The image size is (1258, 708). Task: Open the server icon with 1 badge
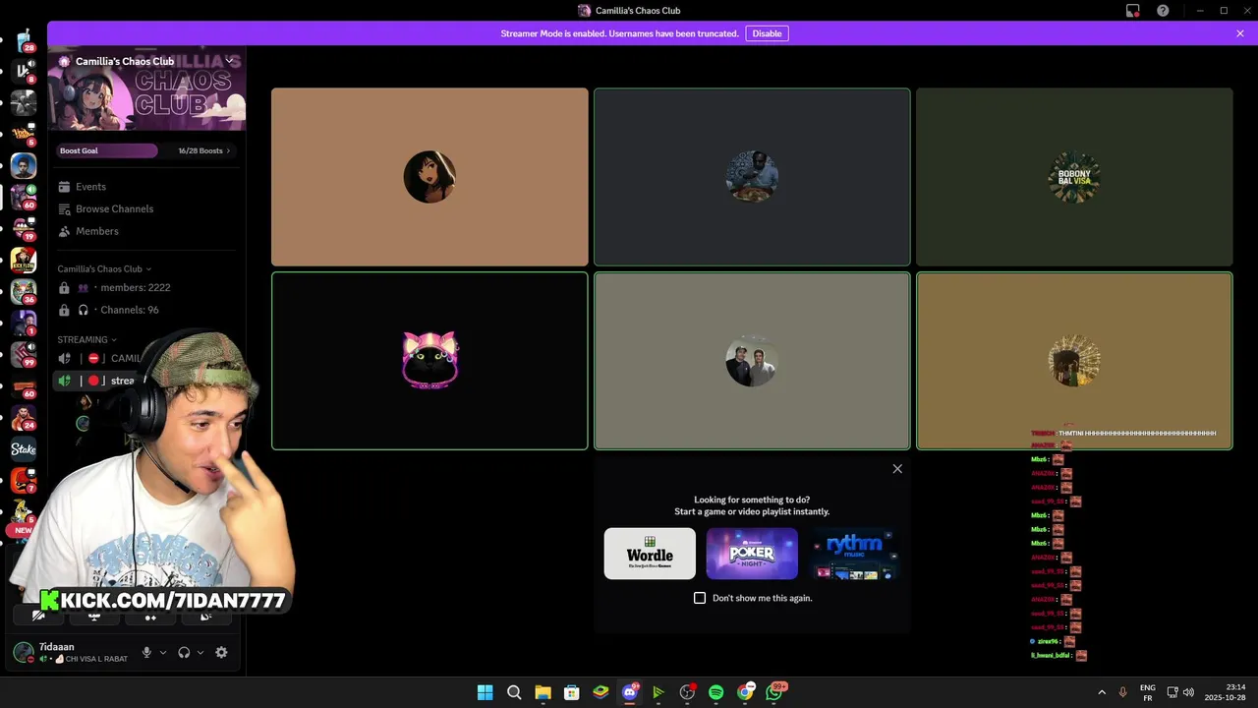(24, 323)
